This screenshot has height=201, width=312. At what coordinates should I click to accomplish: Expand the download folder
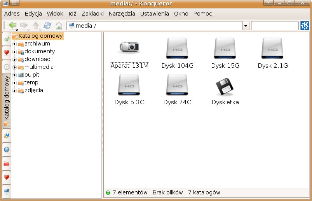[14, 59]
